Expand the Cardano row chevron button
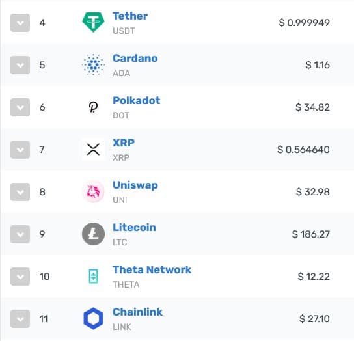The height and width of the screenshot is (341, 354). tap(20, 65)
